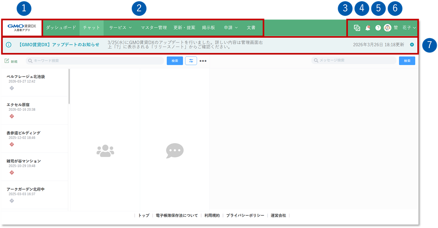The image size is (438, 228).
Task: Select 表参道ビルディング chat room
Action: (34, 139)
